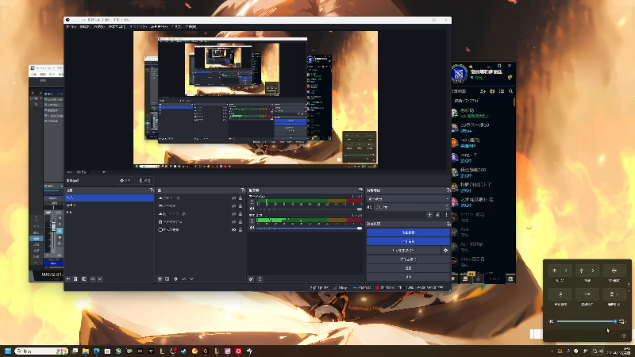Mute the bottom audio mixer channel
This screenshot has width=635, height=357.
coord(252,228)
